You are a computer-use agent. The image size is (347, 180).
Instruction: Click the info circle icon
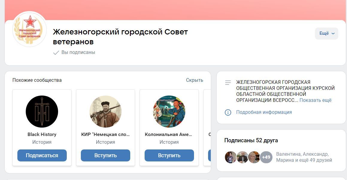coord(228,113)
